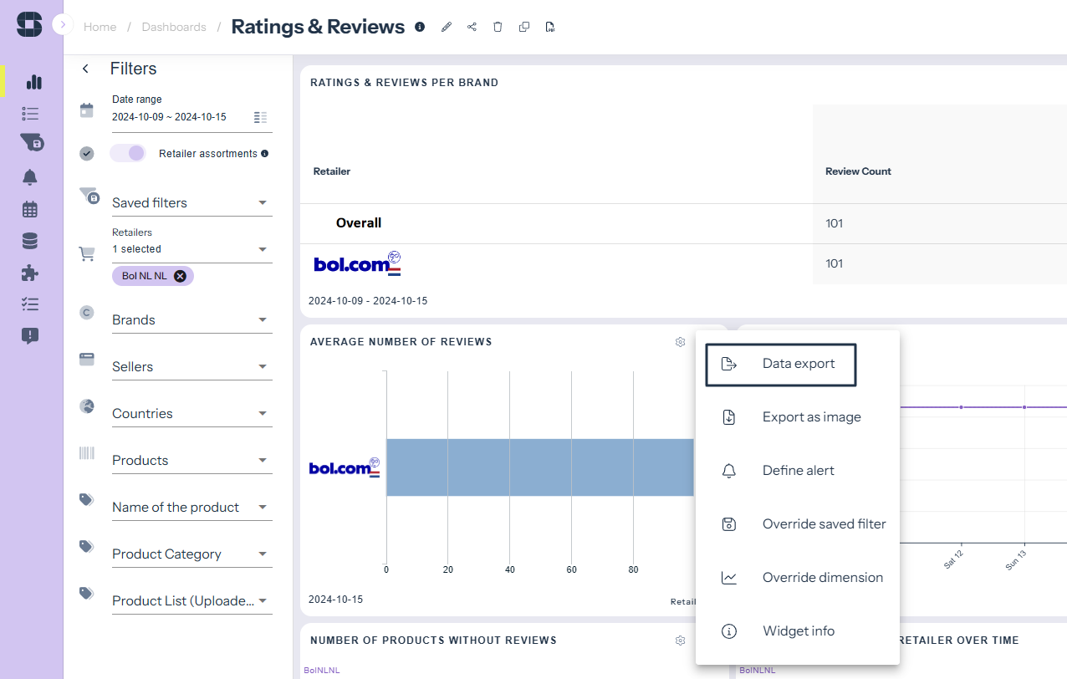Click the share dashboard icon
The width and height of the screenshot is (1067, 679).
(472, 27)
